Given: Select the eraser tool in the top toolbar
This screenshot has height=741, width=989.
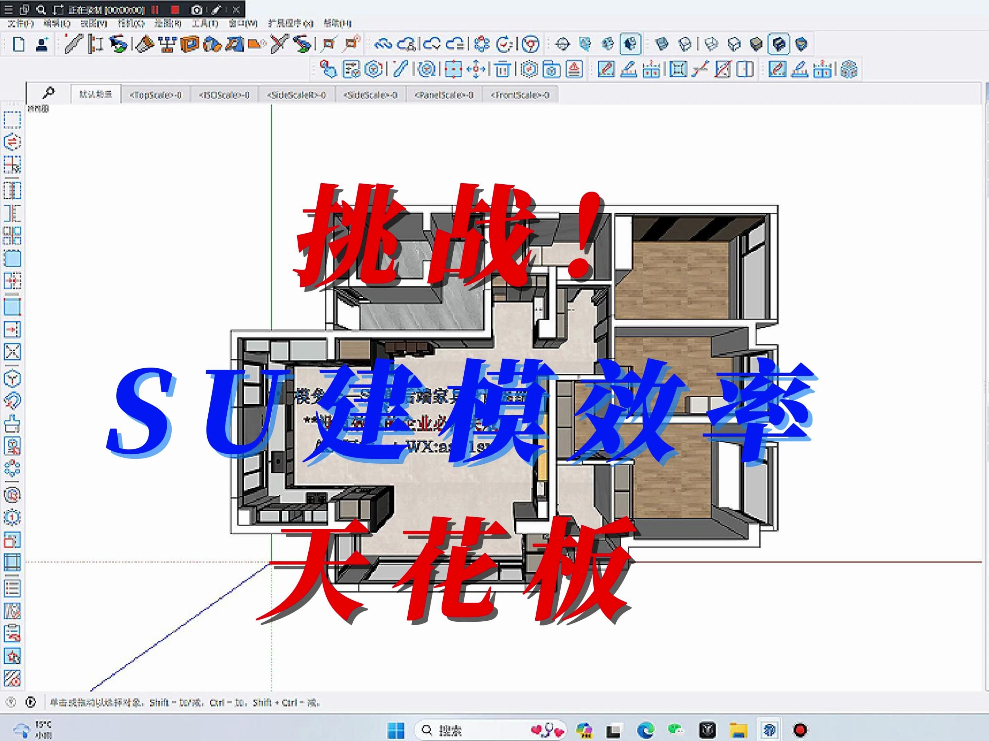Looking at the screenshot, I should point(144,43).
